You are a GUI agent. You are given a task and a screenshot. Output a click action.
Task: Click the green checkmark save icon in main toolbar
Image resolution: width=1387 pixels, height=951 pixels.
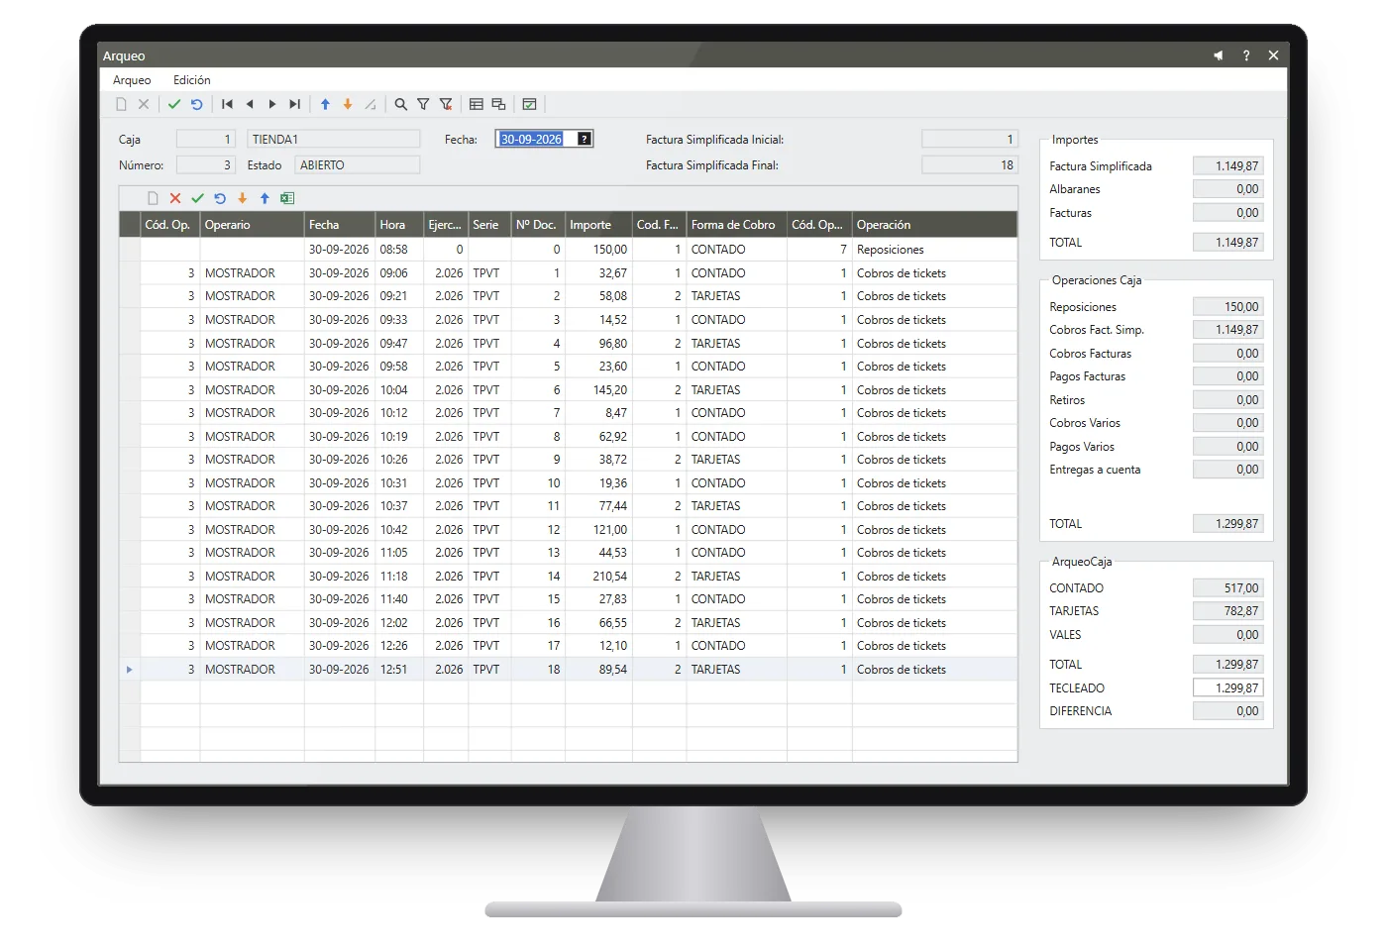[x=174, y=104]
